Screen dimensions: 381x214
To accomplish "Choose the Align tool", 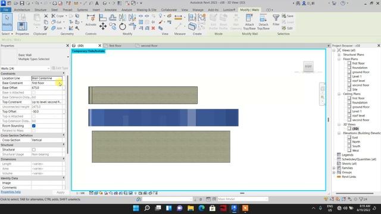I will tap(103, 17).
